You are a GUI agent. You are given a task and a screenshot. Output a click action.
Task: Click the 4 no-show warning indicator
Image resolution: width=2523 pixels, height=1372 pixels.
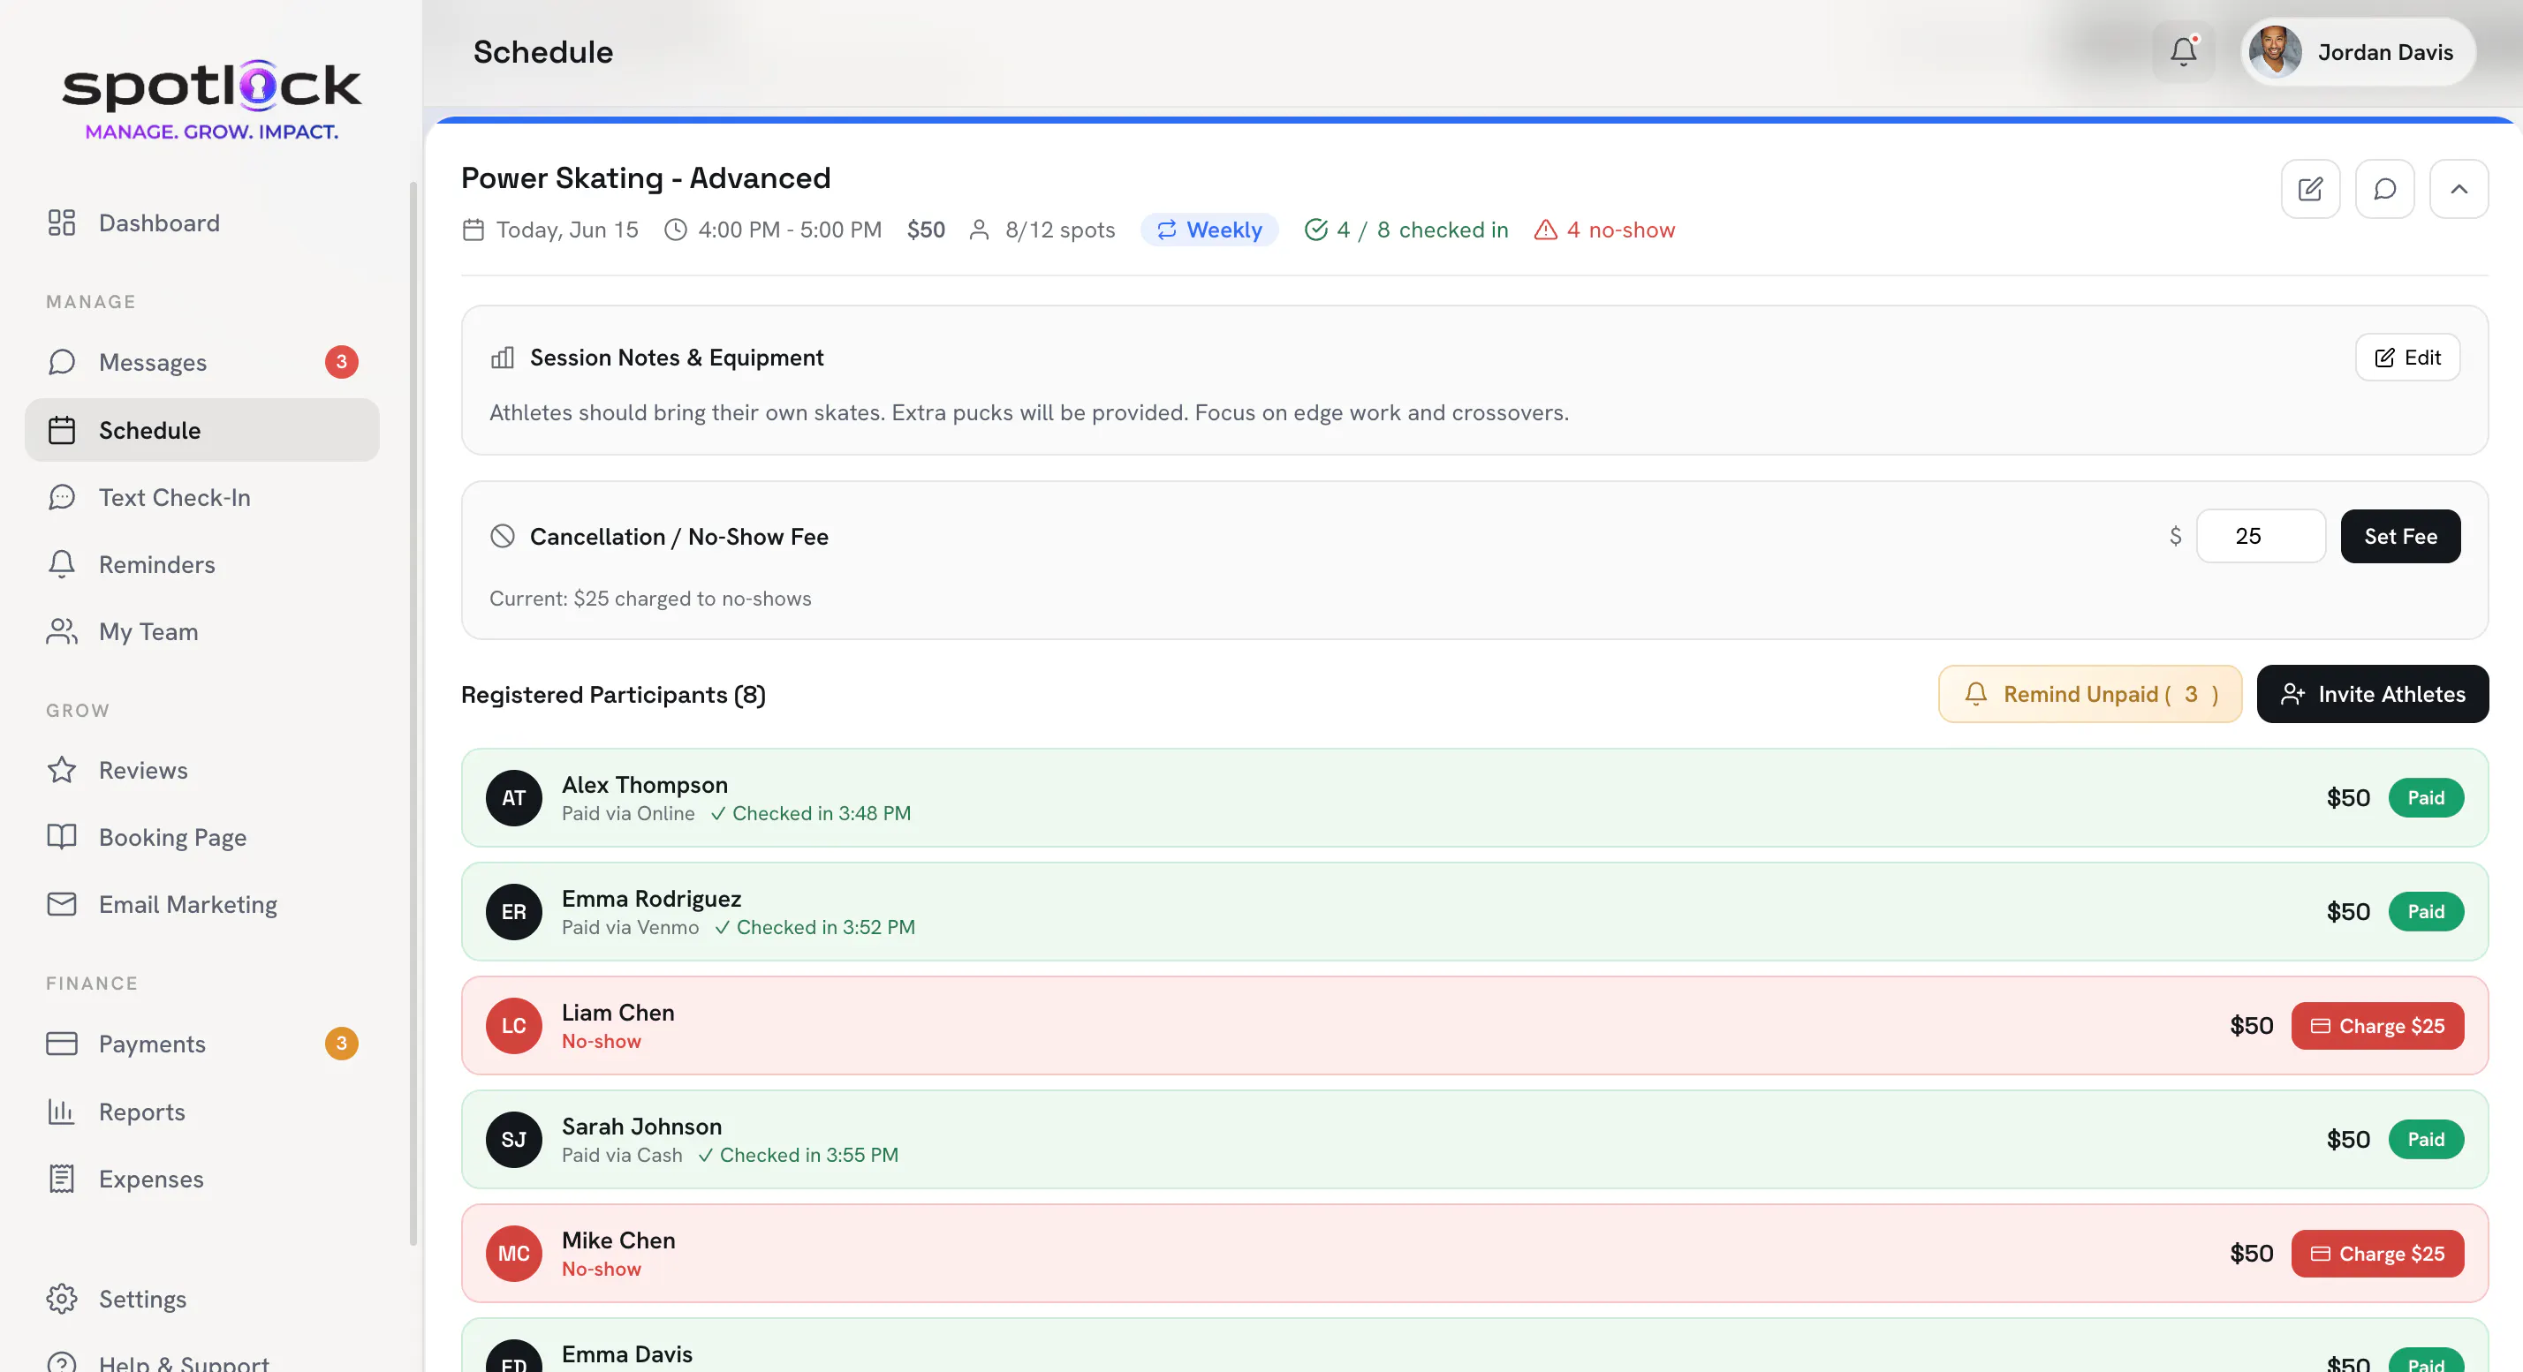coord(1604,230)
